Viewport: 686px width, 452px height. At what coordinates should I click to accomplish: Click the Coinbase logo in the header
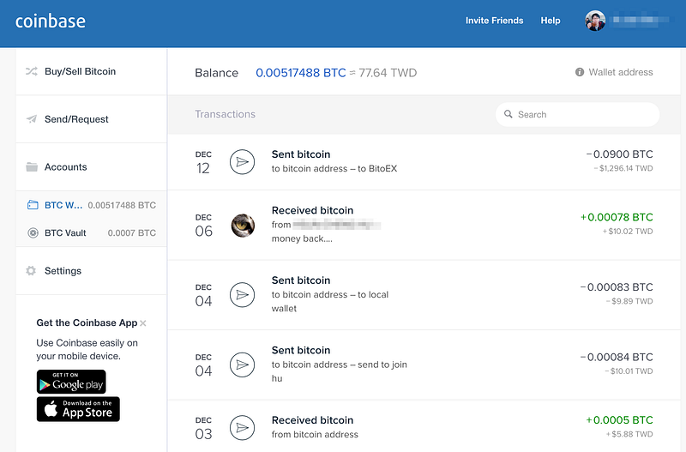point(51,21)
